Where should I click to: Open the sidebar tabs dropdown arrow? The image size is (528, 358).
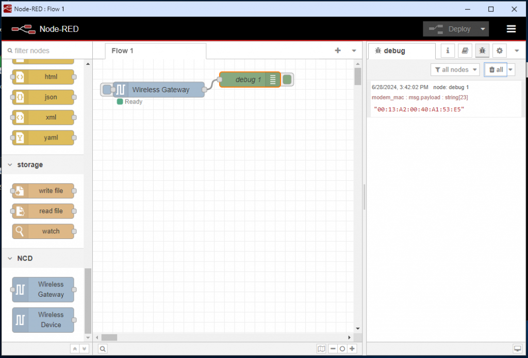click(x=517, y=51)
